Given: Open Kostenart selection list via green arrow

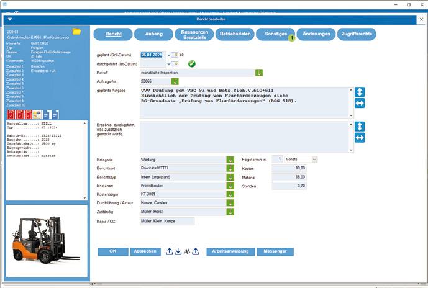Looking at the screenshot, I should coord(230,186).
